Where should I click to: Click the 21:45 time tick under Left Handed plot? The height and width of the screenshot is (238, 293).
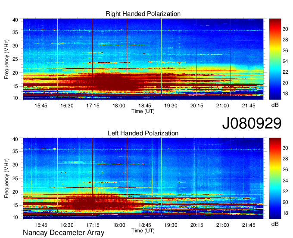pyautogui.click(x=249, y=225)
